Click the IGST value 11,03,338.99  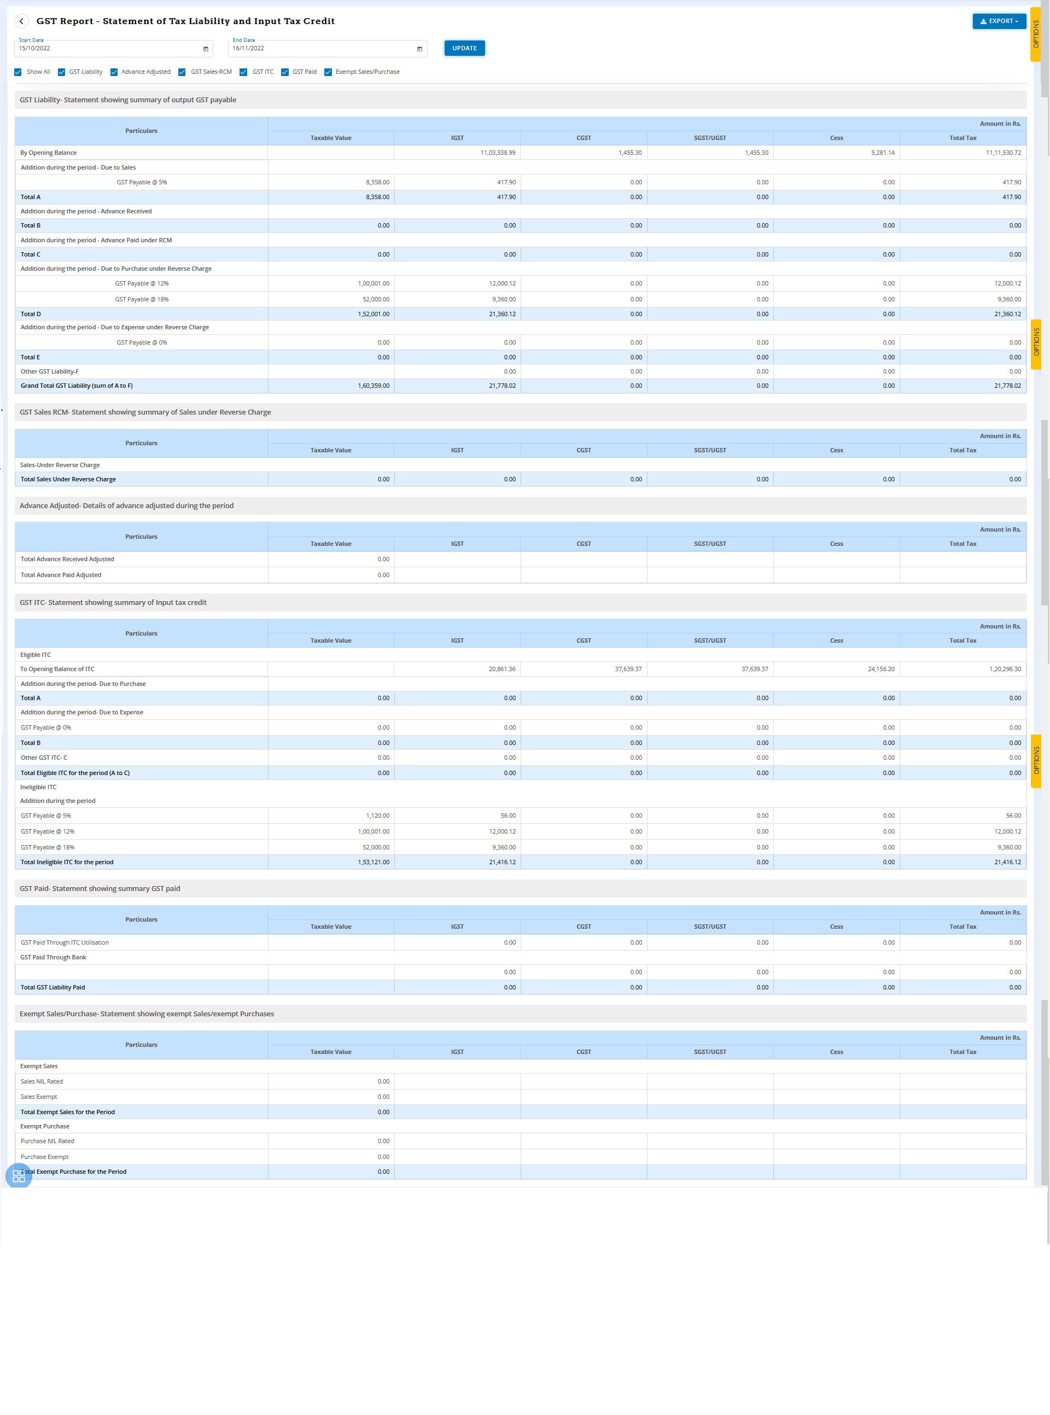(498, 153)
